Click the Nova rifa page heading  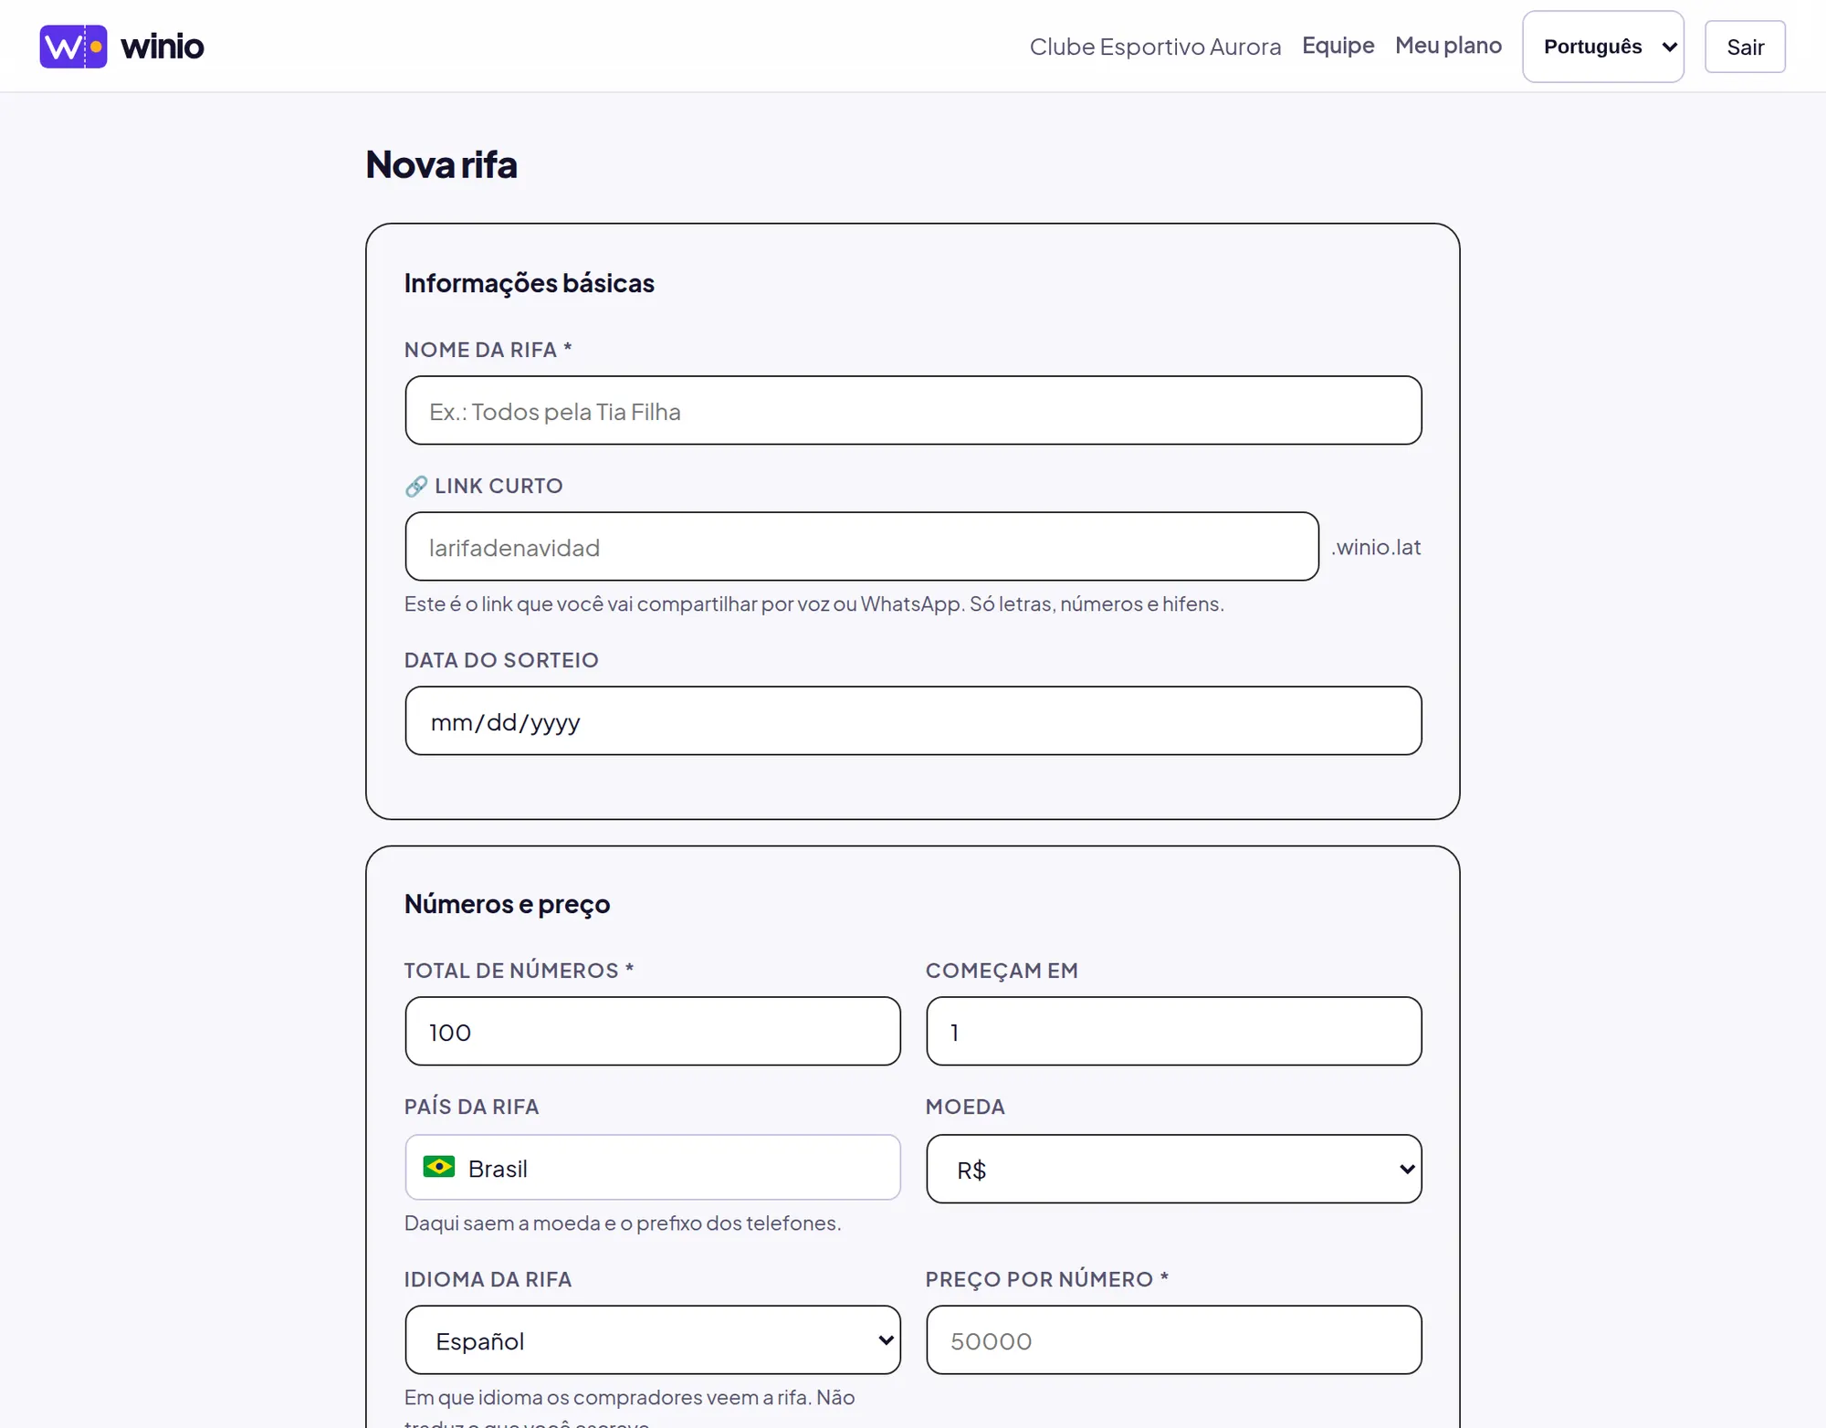click(x=442, y=165)
